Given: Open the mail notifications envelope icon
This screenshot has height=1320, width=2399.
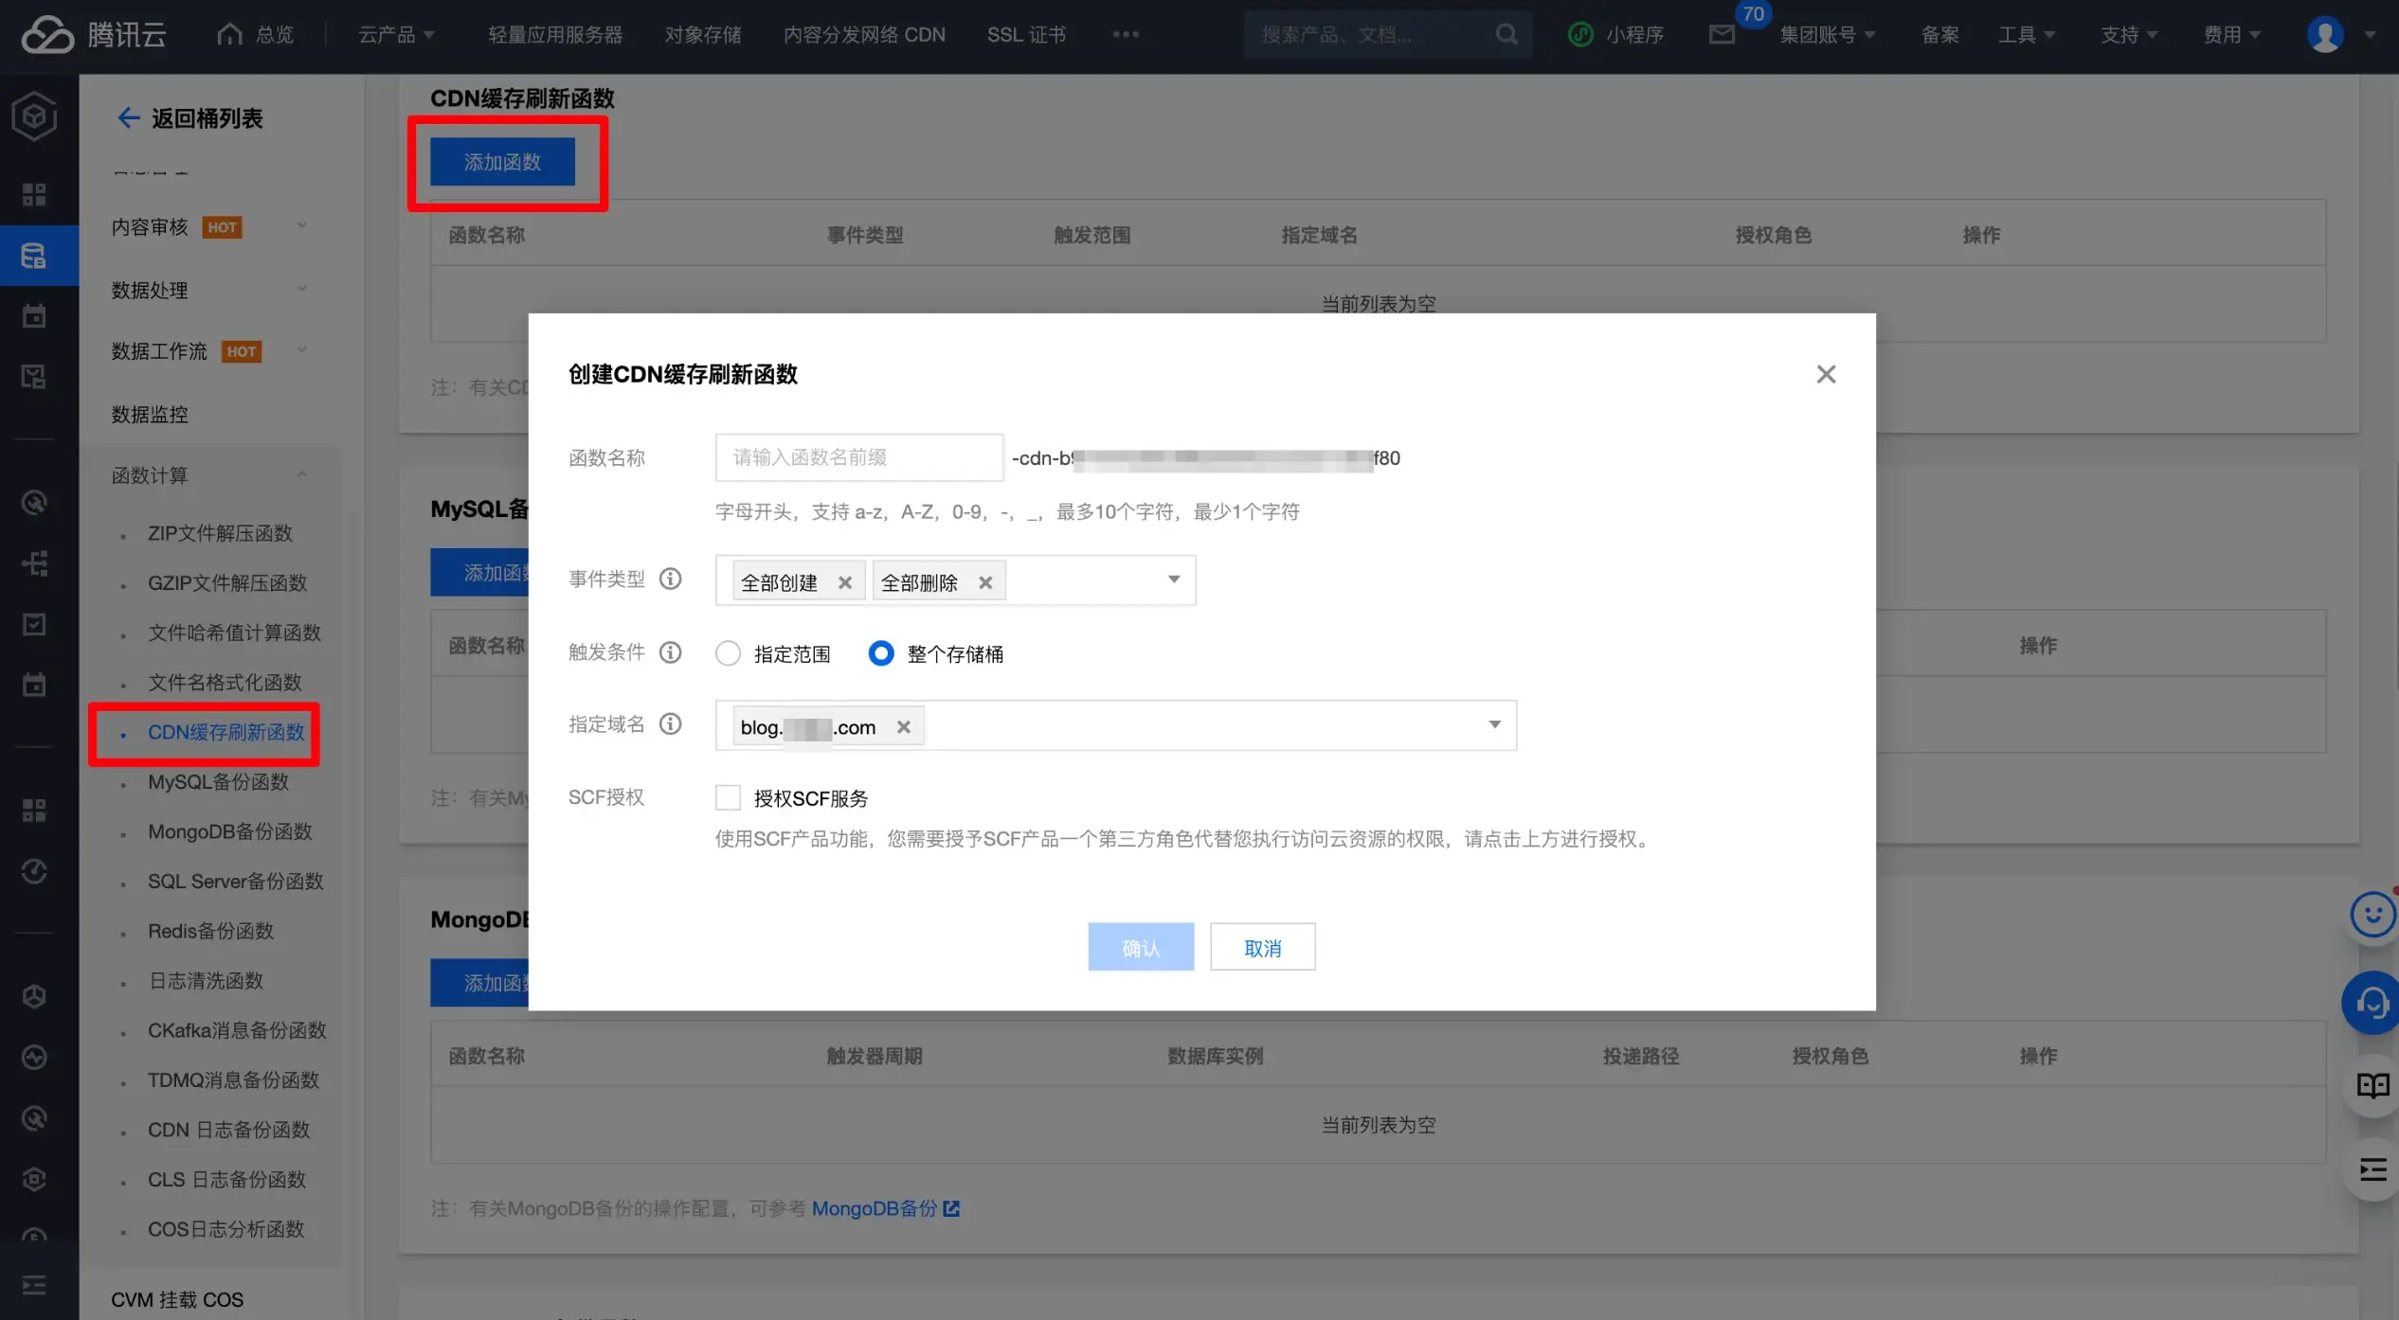Looking at the screenshot, I should pos(1722,35).
